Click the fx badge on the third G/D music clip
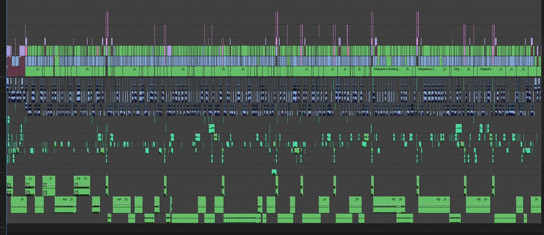Screen dimensions: 544x235 (51, 179)
